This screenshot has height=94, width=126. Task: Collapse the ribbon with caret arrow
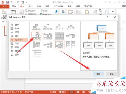(123, 22)
